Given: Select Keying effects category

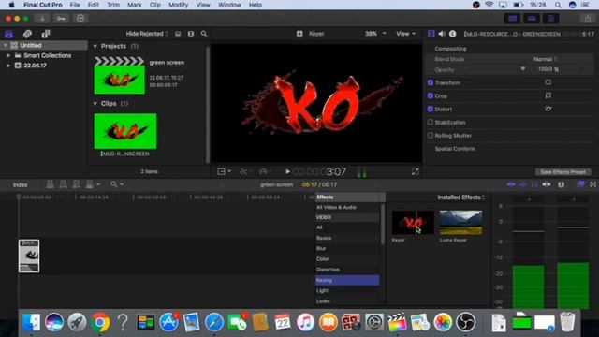Looking at the screenshot, I should click(347, 280).
